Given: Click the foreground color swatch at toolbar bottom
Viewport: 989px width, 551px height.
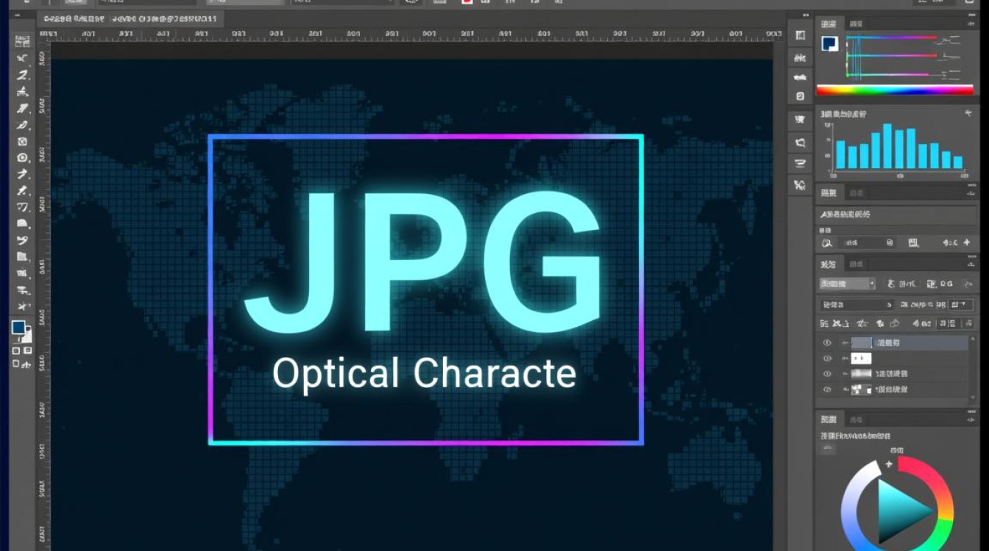Looking at the screenshot, I should [16, 326].
